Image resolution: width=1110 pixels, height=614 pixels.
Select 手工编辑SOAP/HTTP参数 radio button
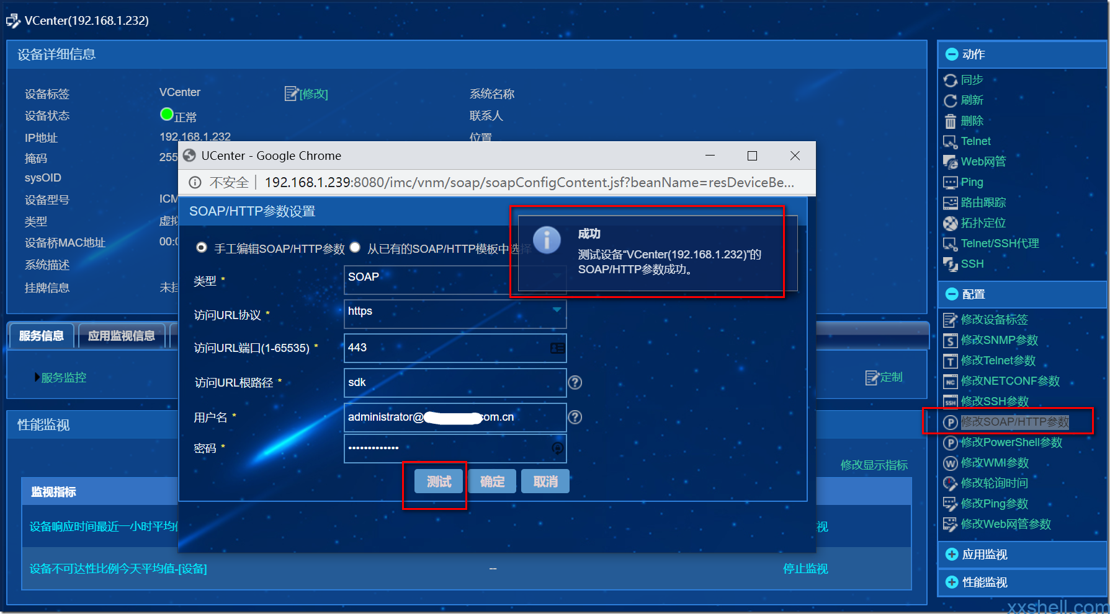click(x=201, y=248)
